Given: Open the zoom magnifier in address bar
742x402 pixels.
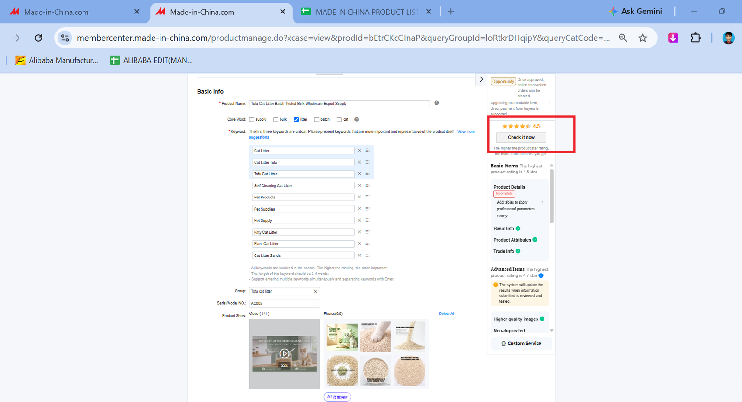Looking at the screenshot, I should point(623,38).
